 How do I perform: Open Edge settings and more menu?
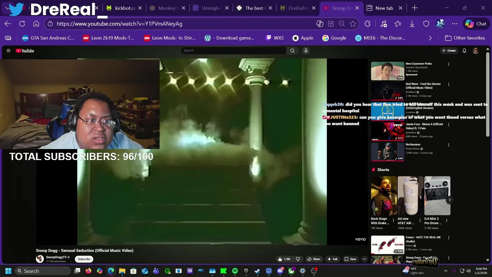coord(455,24)
